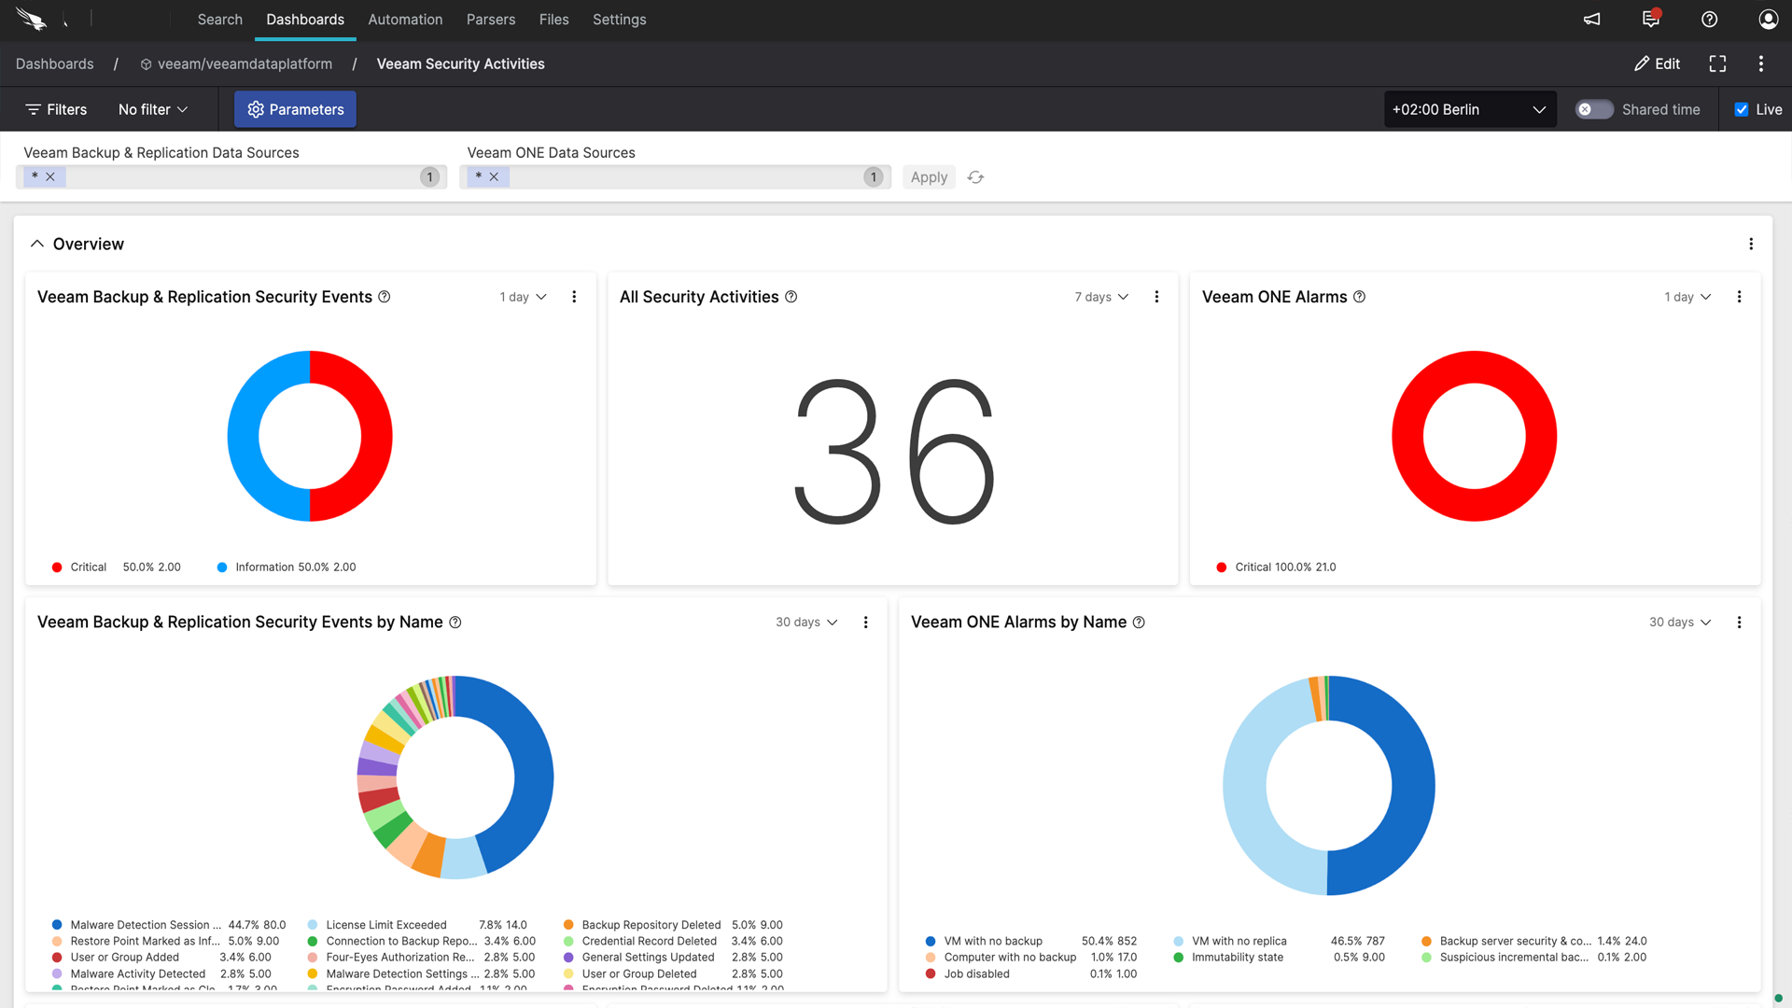Click the help question mark icon
This screenshot has height=1008, width=1792.
pyautogui.click(x=1709, y=20)
